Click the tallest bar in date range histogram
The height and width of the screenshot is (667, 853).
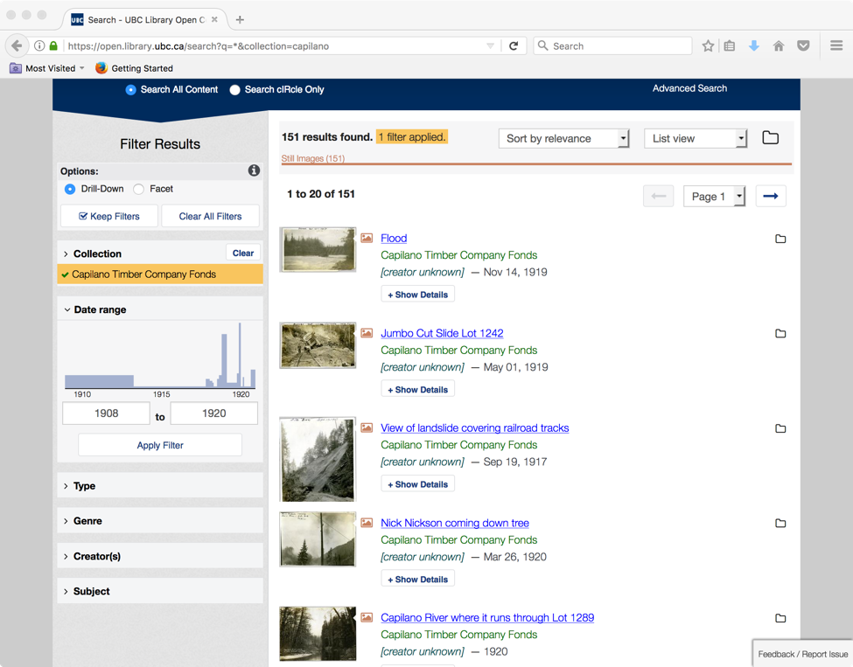(x=240, y=355)
